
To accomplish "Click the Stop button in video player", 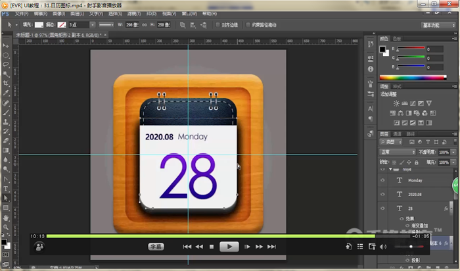I will click(x=212, y=247).
